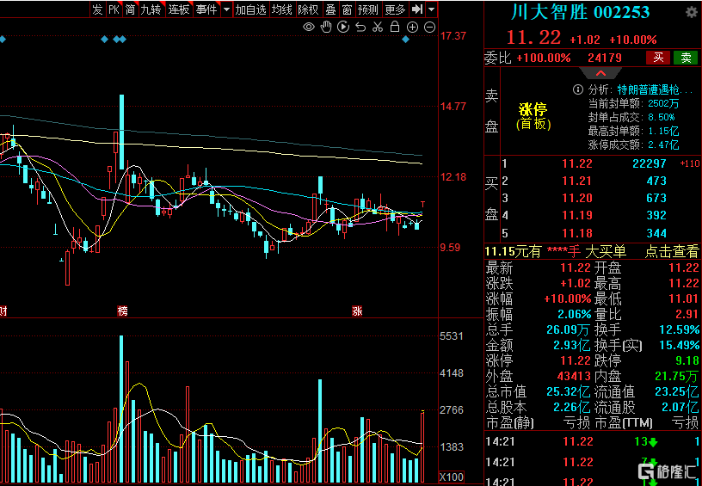Image resolution: width=702 pixels, height=486 pixels.
Task: Click the 量比 value 2.91
Action: tap(687, 314)
